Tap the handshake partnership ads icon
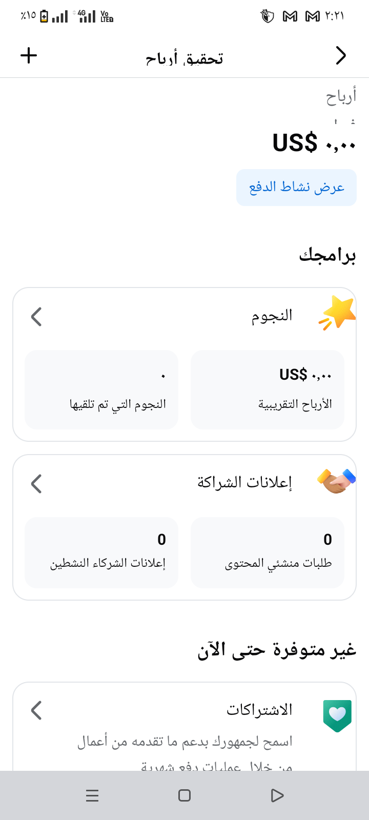 pos(336,482)
